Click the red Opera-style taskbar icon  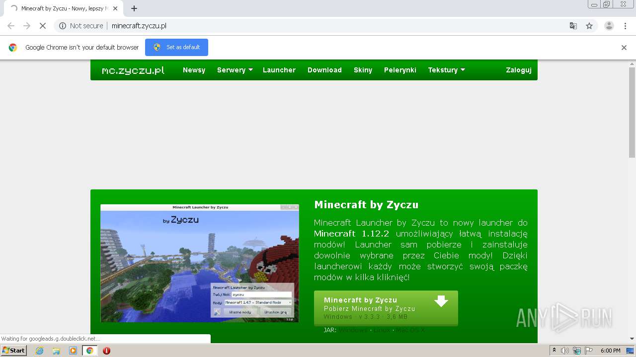pyautogui.click(x=106, y=351)
